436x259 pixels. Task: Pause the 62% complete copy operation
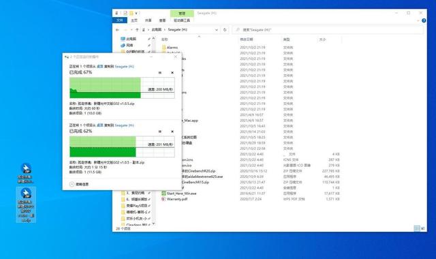pos(160,132)
